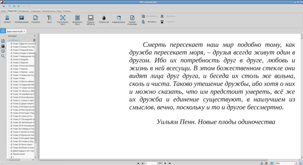Insert an image with Изображение tool
The height and width of the screenshot is (165, 303).
tap(22, 19)
